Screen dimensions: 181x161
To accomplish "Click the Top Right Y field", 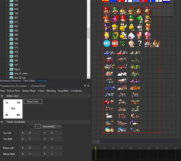I will click(x=52, y=139).
